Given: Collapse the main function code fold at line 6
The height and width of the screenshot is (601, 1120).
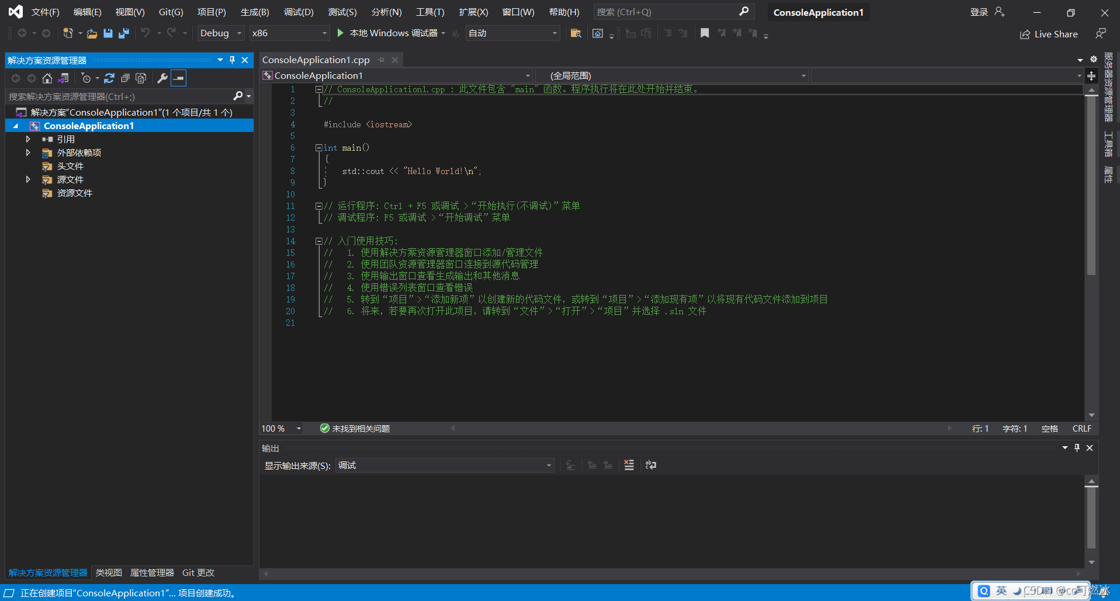Looking at the screenshot, I should (x=318, y=148).
